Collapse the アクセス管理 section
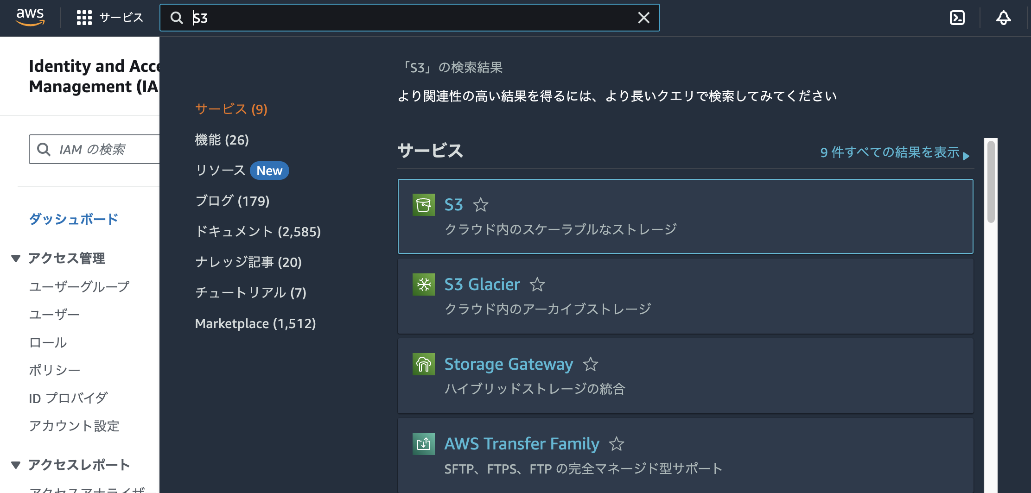This screenshot has width=1031, height=493. (16, 259)
